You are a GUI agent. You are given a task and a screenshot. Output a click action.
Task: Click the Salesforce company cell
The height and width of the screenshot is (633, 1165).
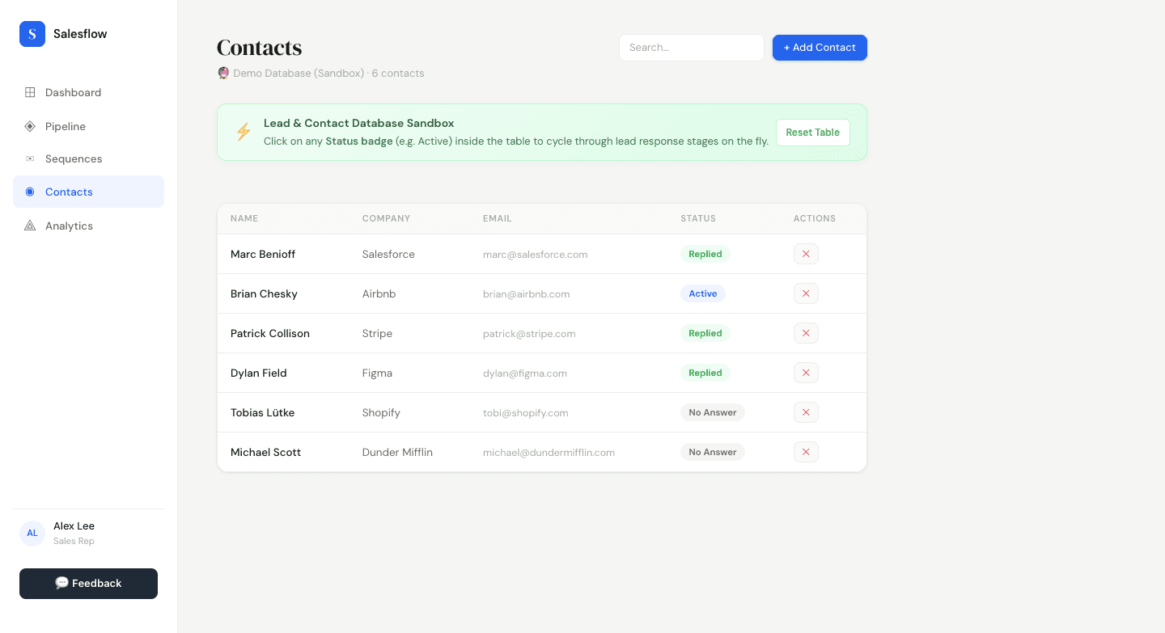tap(388, 254)
